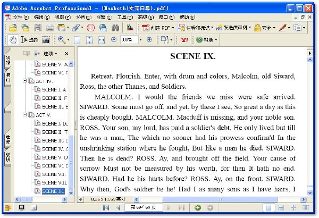The height and width of the screenshot is (218, 319).
Task: Click the Save disk icon
Action: (x=38, y=28)
